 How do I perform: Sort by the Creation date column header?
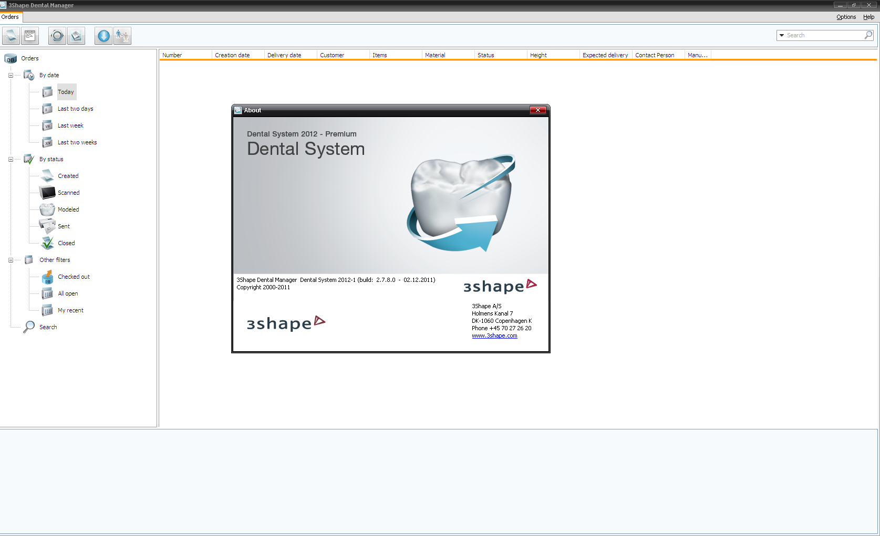click(x=239, y=55)
